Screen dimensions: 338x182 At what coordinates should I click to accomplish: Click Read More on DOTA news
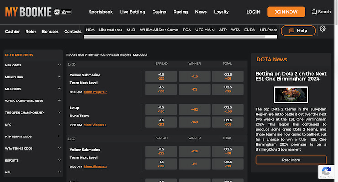pos(291,160)
